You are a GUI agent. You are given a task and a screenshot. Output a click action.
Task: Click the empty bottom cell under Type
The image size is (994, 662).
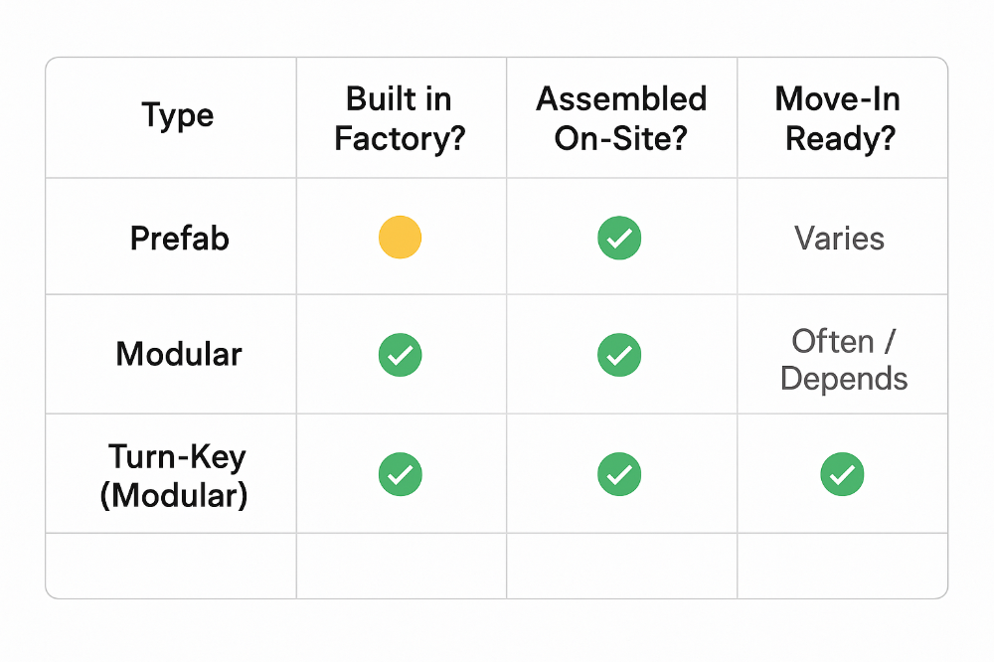tap(172, 566)
